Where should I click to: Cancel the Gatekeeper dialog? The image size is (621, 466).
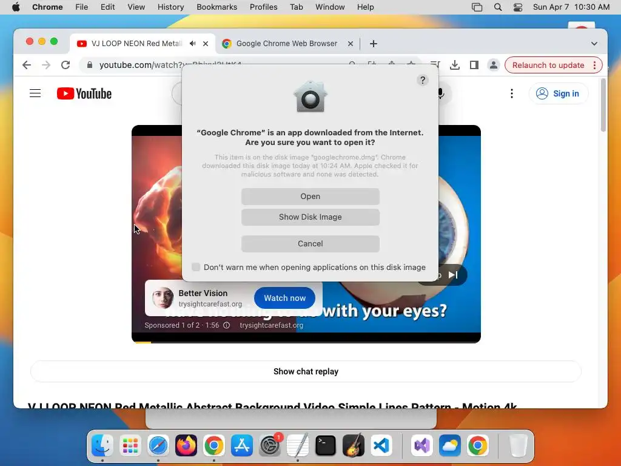(310, 244)
